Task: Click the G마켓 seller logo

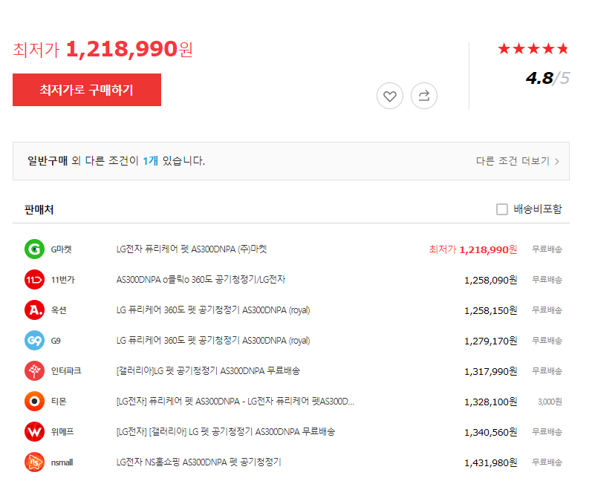Action: [x=34, y=249]
